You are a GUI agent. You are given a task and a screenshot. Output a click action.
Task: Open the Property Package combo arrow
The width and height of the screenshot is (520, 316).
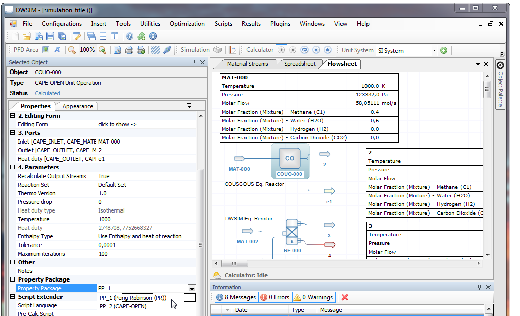click(x=192, y=288)
